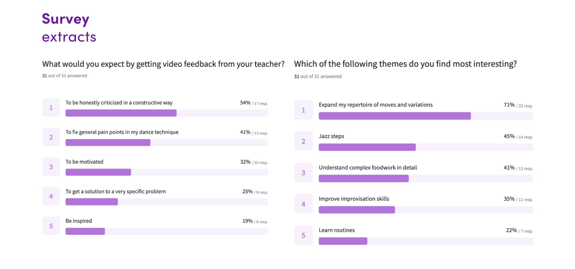Select the number 5 badge next to 'Learn routines'
This screenshot has height=269, width=575.
pyautogui.click(x=303, y=236)
